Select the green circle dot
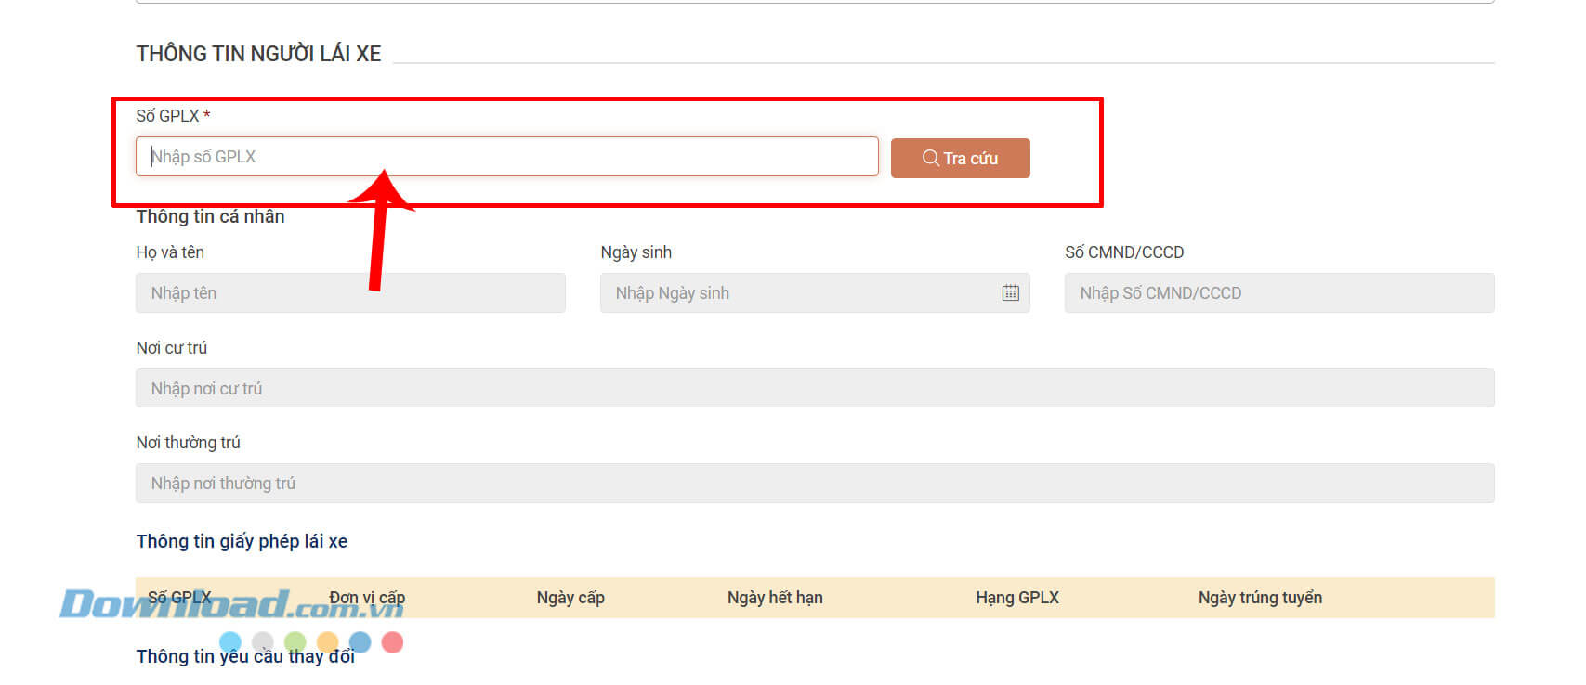 point(295,641)
